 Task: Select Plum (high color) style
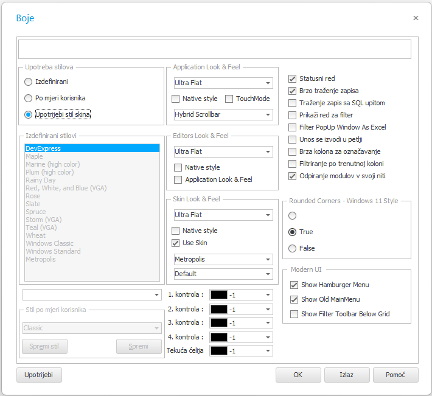(x=92, y=172)
